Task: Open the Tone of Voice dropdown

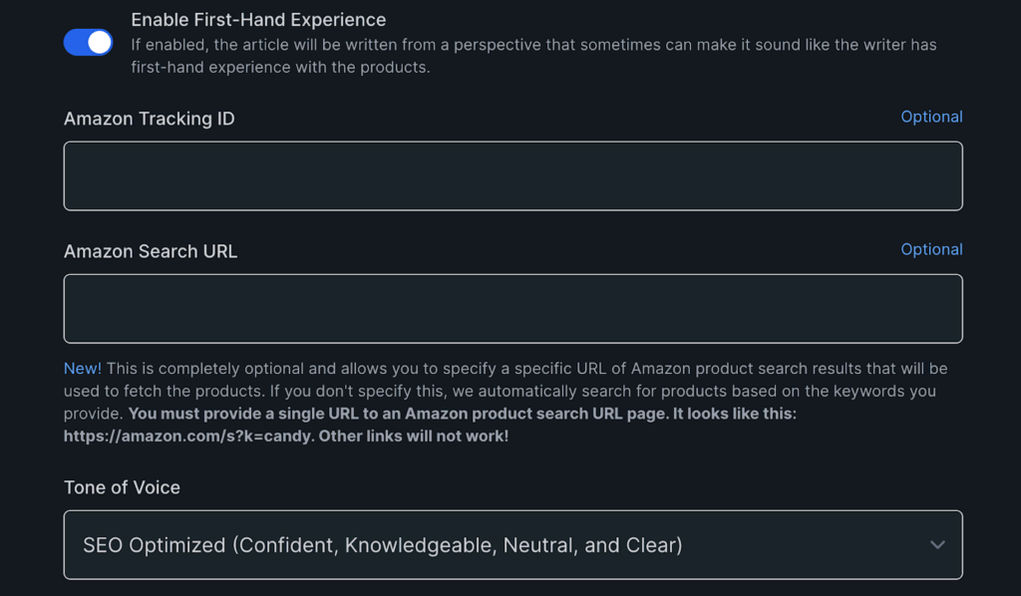Action: click(512, 544)
